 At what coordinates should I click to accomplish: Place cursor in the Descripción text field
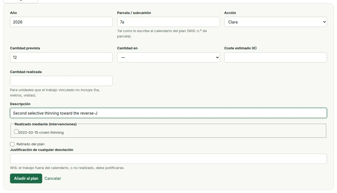pos(168,113)
